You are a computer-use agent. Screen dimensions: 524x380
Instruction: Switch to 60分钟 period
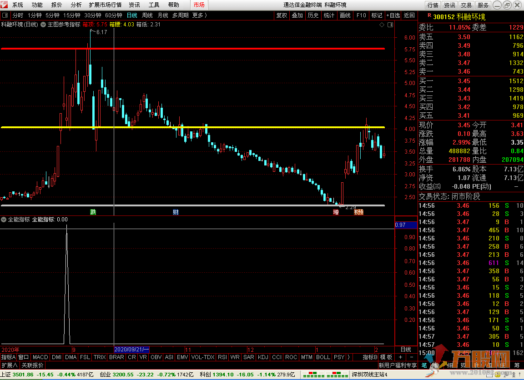coord(114,15)
